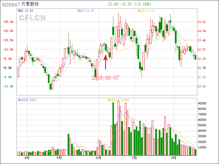Viewport: 219px width, 164px height.
Task: Click the 14.63 price axis label
Action: (x=202, y=22)
